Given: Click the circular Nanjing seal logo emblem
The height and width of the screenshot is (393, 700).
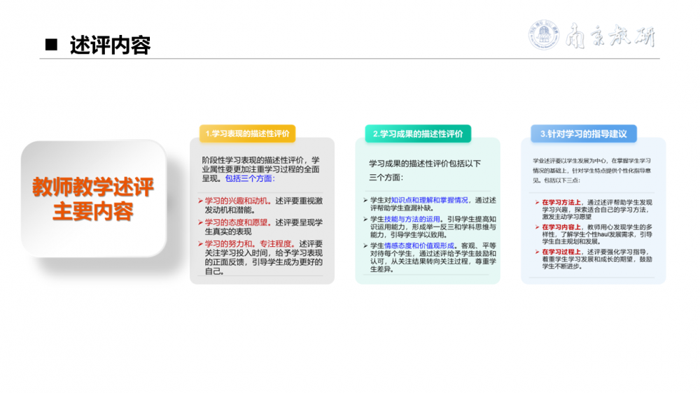Looking at the screenshot, I should click(544, 36).
